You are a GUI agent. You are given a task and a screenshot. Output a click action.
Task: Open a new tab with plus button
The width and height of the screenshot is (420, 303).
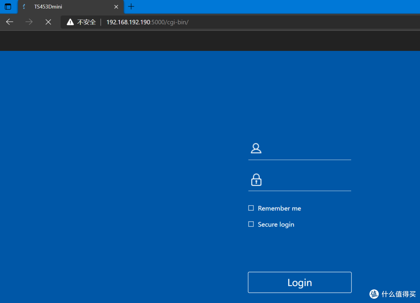[x=131, y=6]
